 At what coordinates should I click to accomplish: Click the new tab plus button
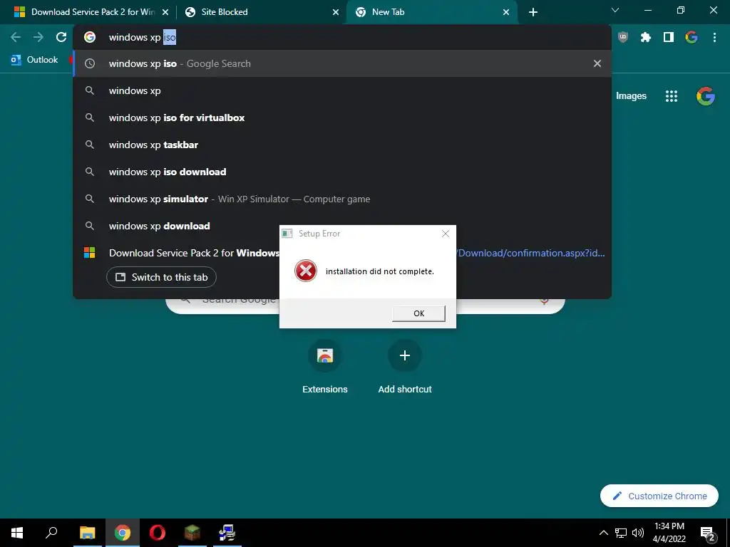(533, 12)
